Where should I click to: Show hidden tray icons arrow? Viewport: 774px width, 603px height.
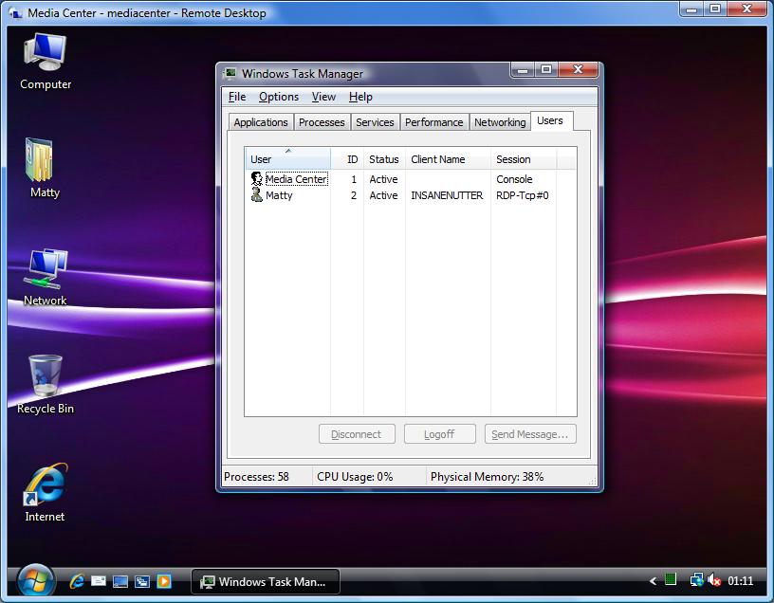click(x=653, y=581)
